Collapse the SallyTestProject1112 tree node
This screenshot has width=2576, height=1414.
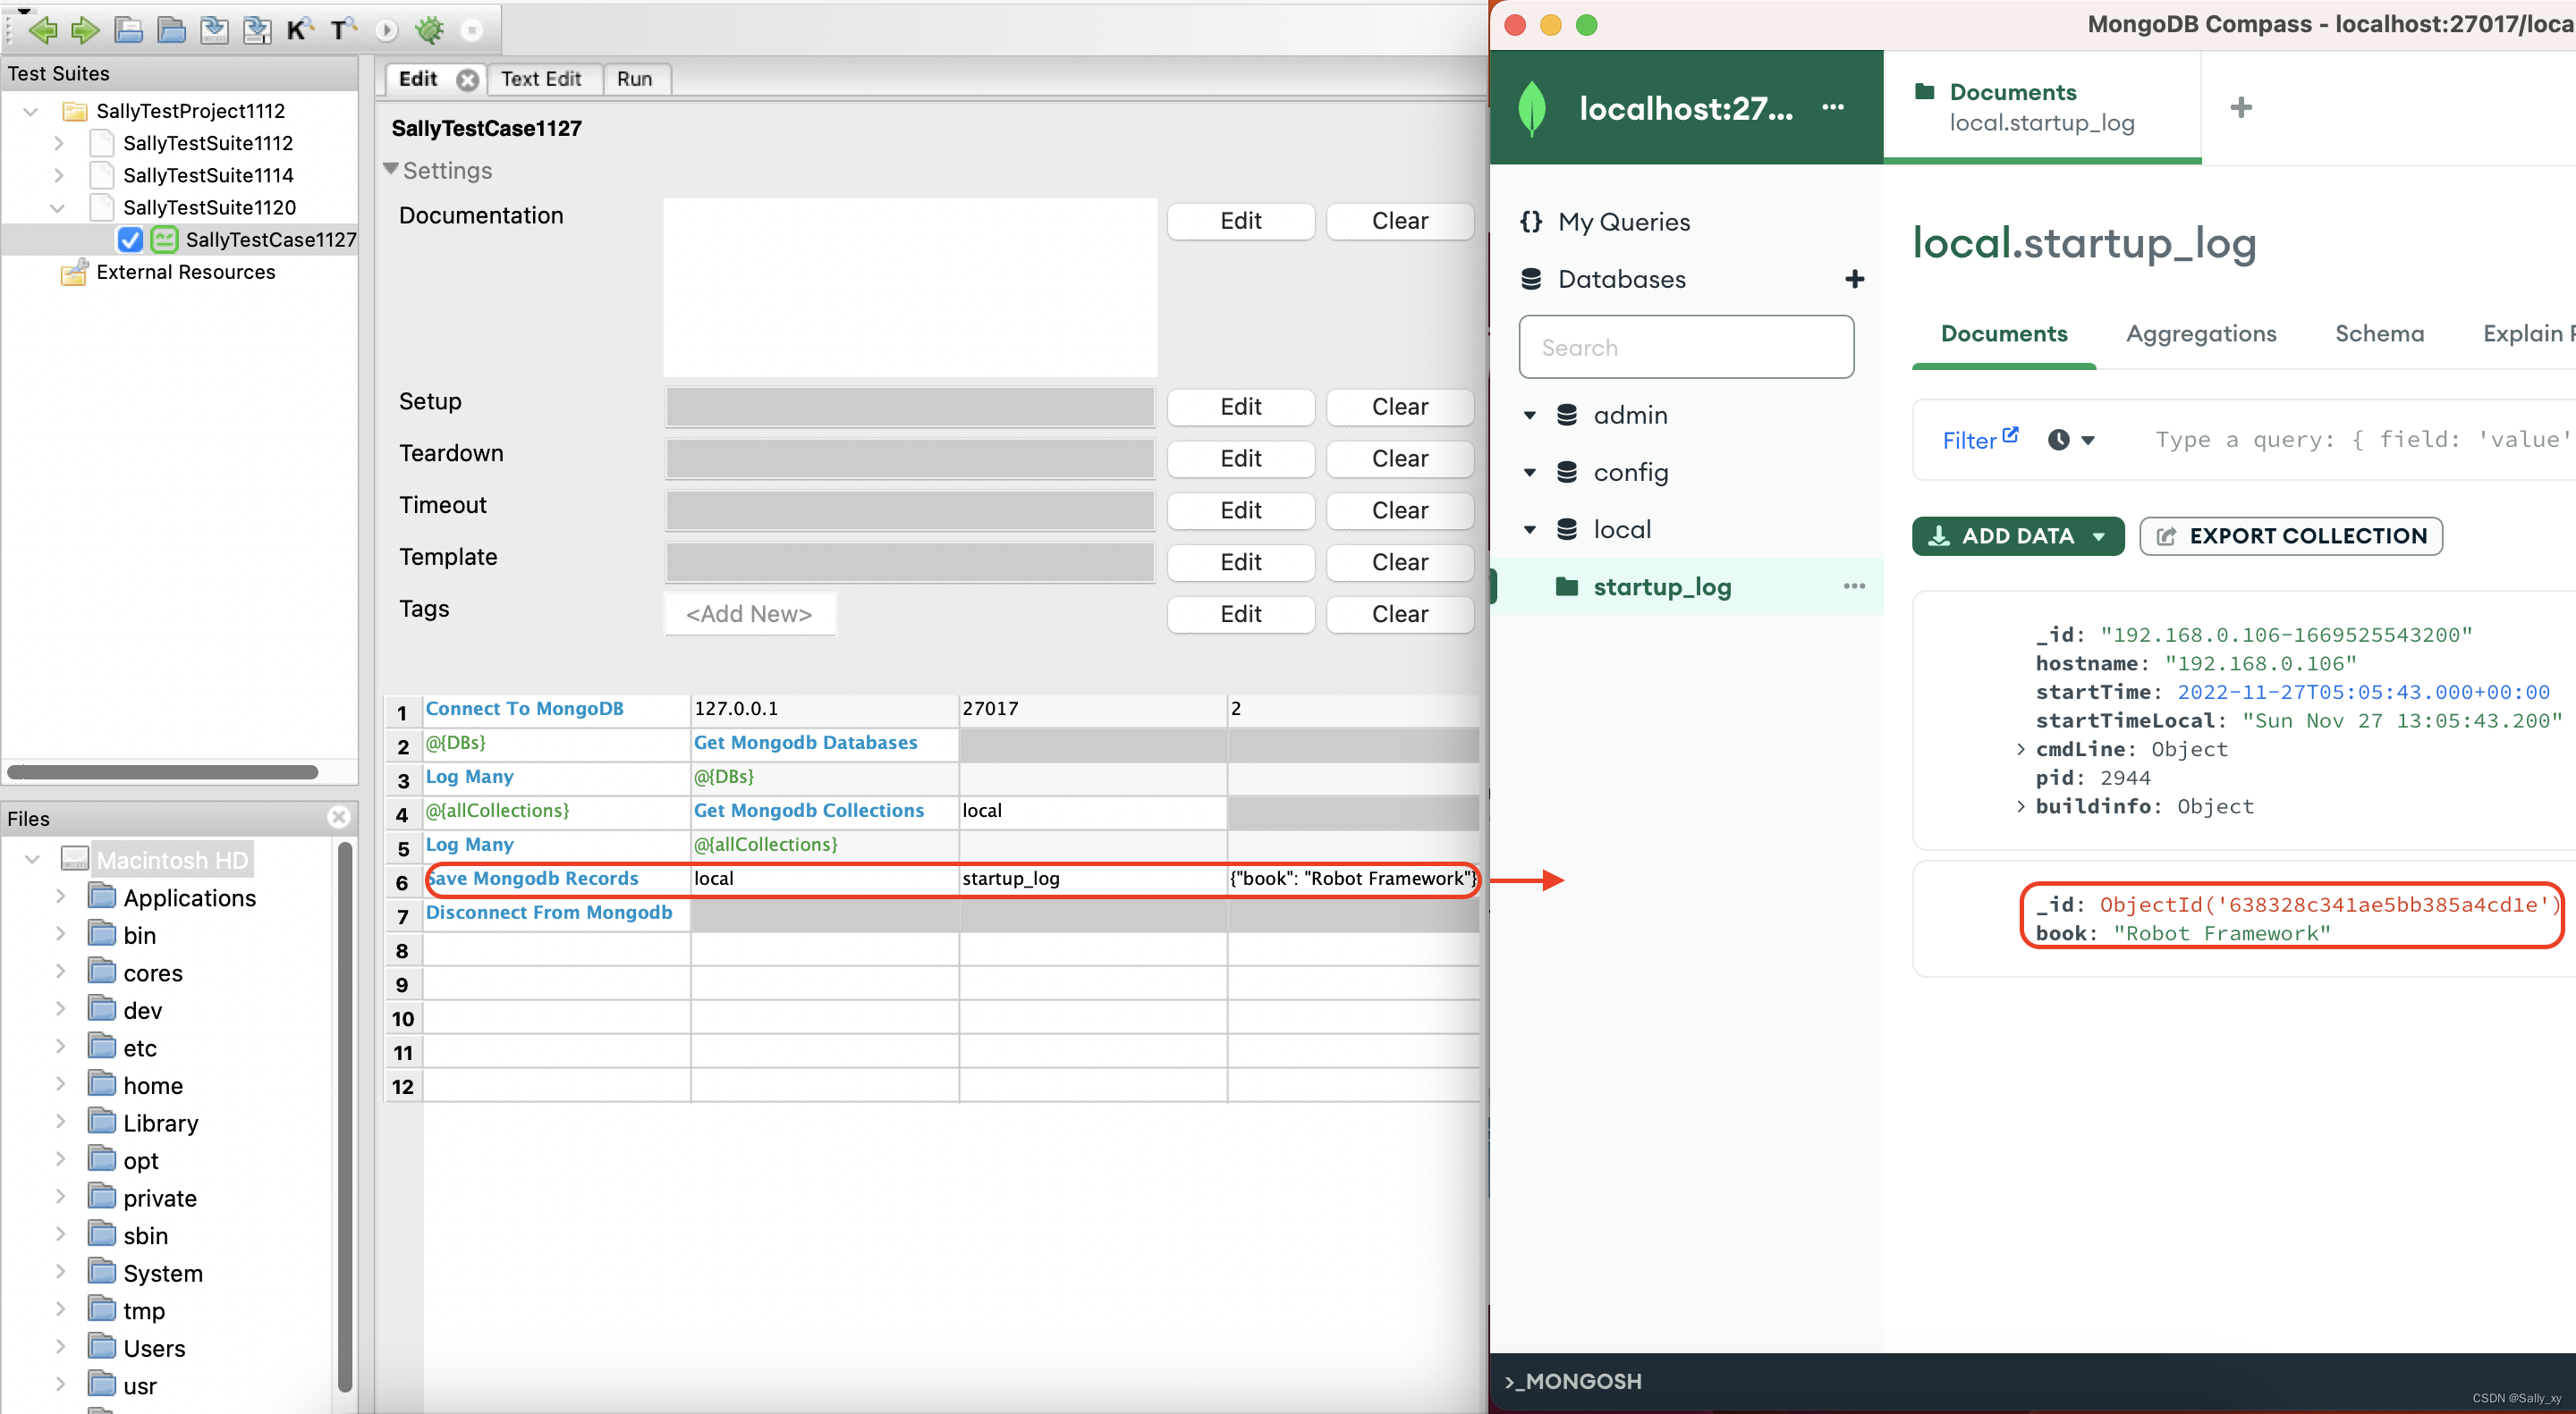tap(30, 111)
